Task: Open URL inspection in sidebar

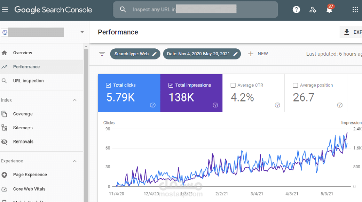Action: point(41,81)
